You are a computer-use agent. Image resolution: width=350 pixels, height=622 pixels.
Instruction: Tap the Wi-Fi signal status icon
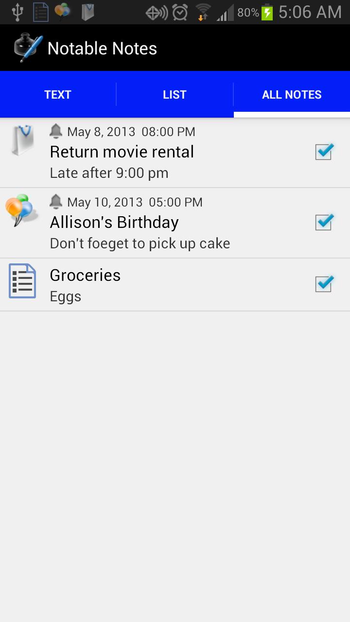tap(203, 12)
